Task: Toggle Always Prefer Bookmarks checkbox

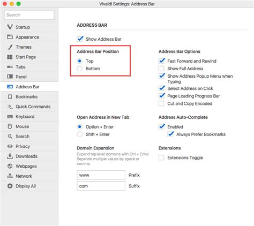Action: coord(170,134)
